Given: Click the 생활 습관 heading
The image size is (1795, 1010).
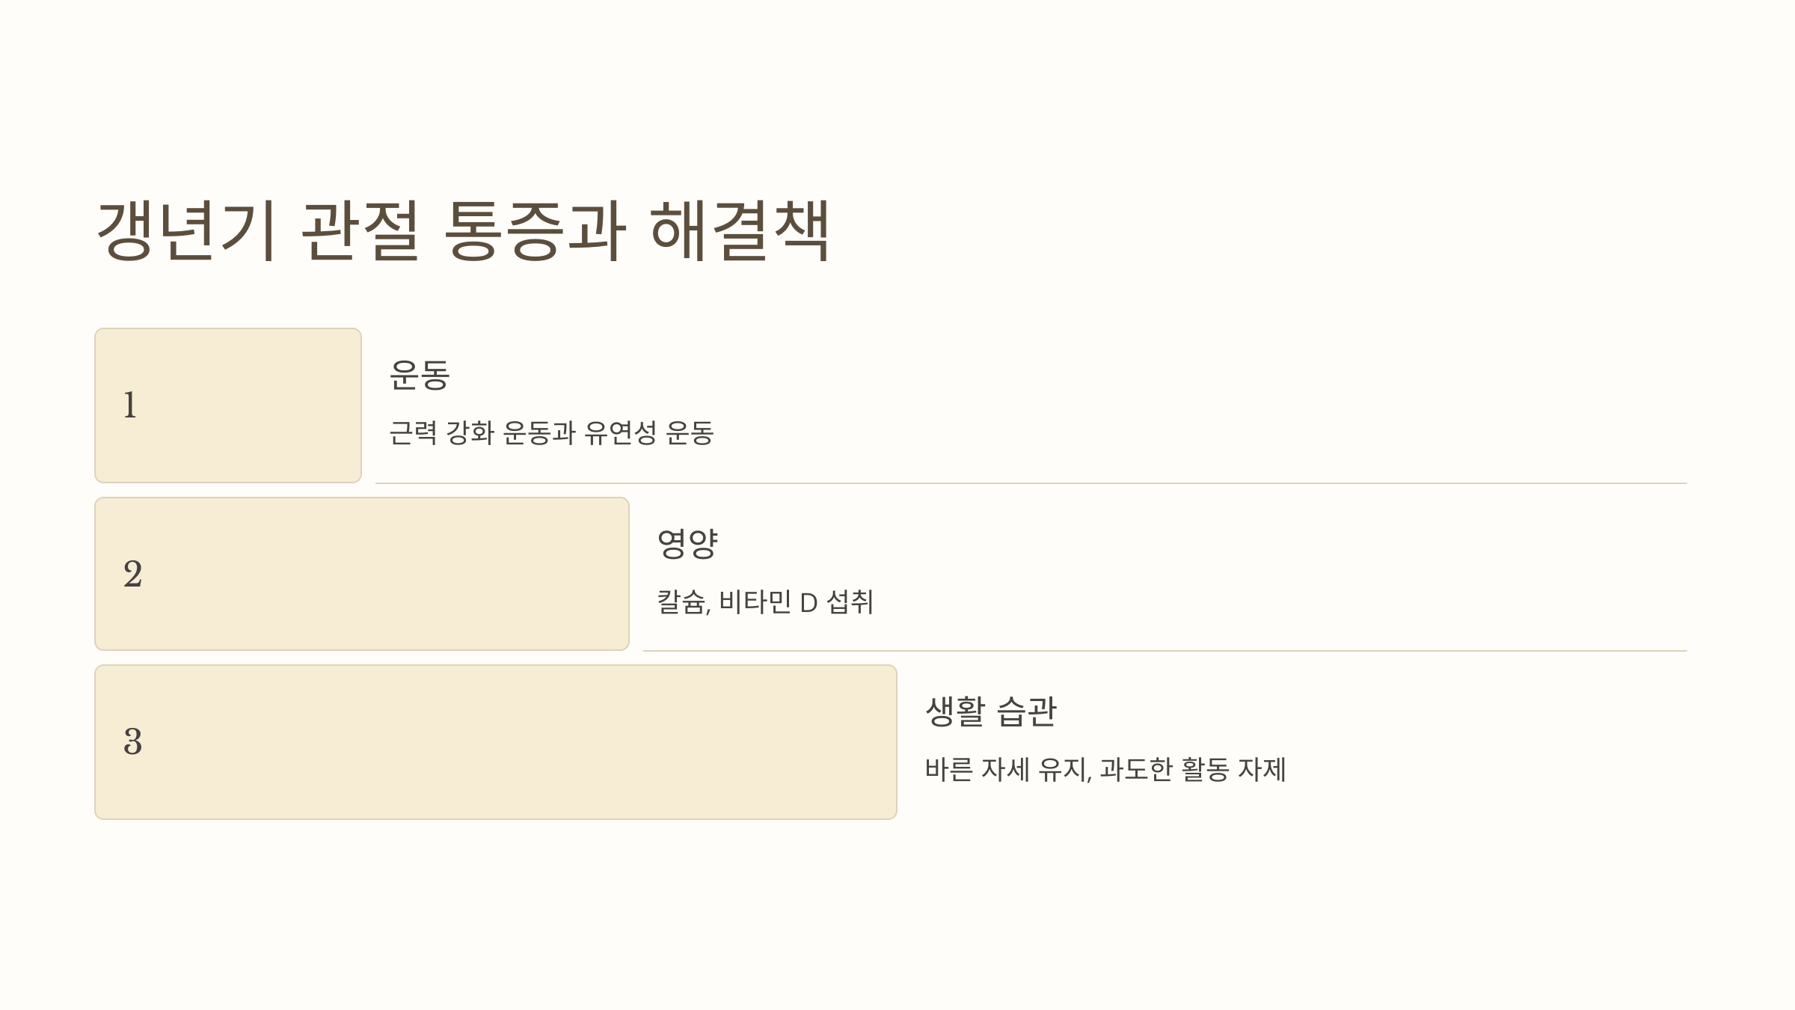Looking at the screenshot, I should [x=991, y=711].
